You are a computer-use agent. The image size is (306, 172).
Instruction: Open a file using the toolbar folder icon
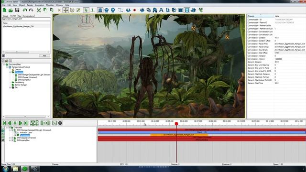(x=11, y=10)
